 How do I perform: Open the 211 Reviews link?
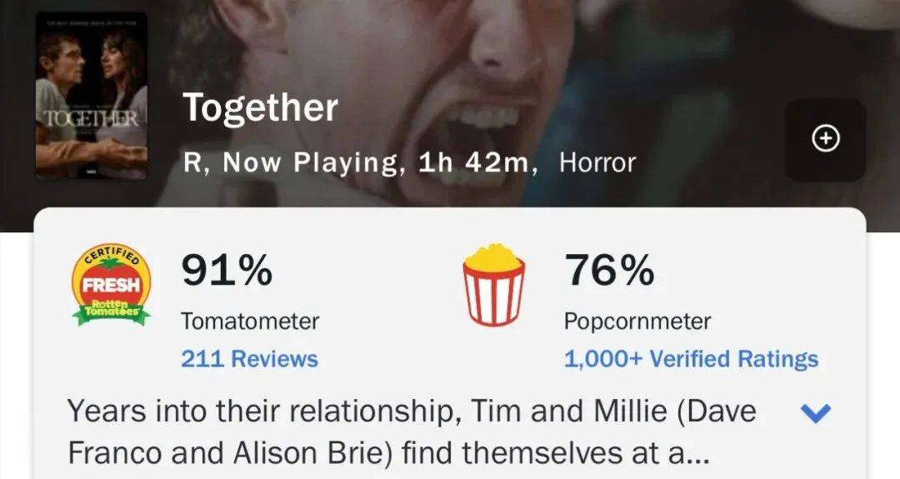pos(249,359)
